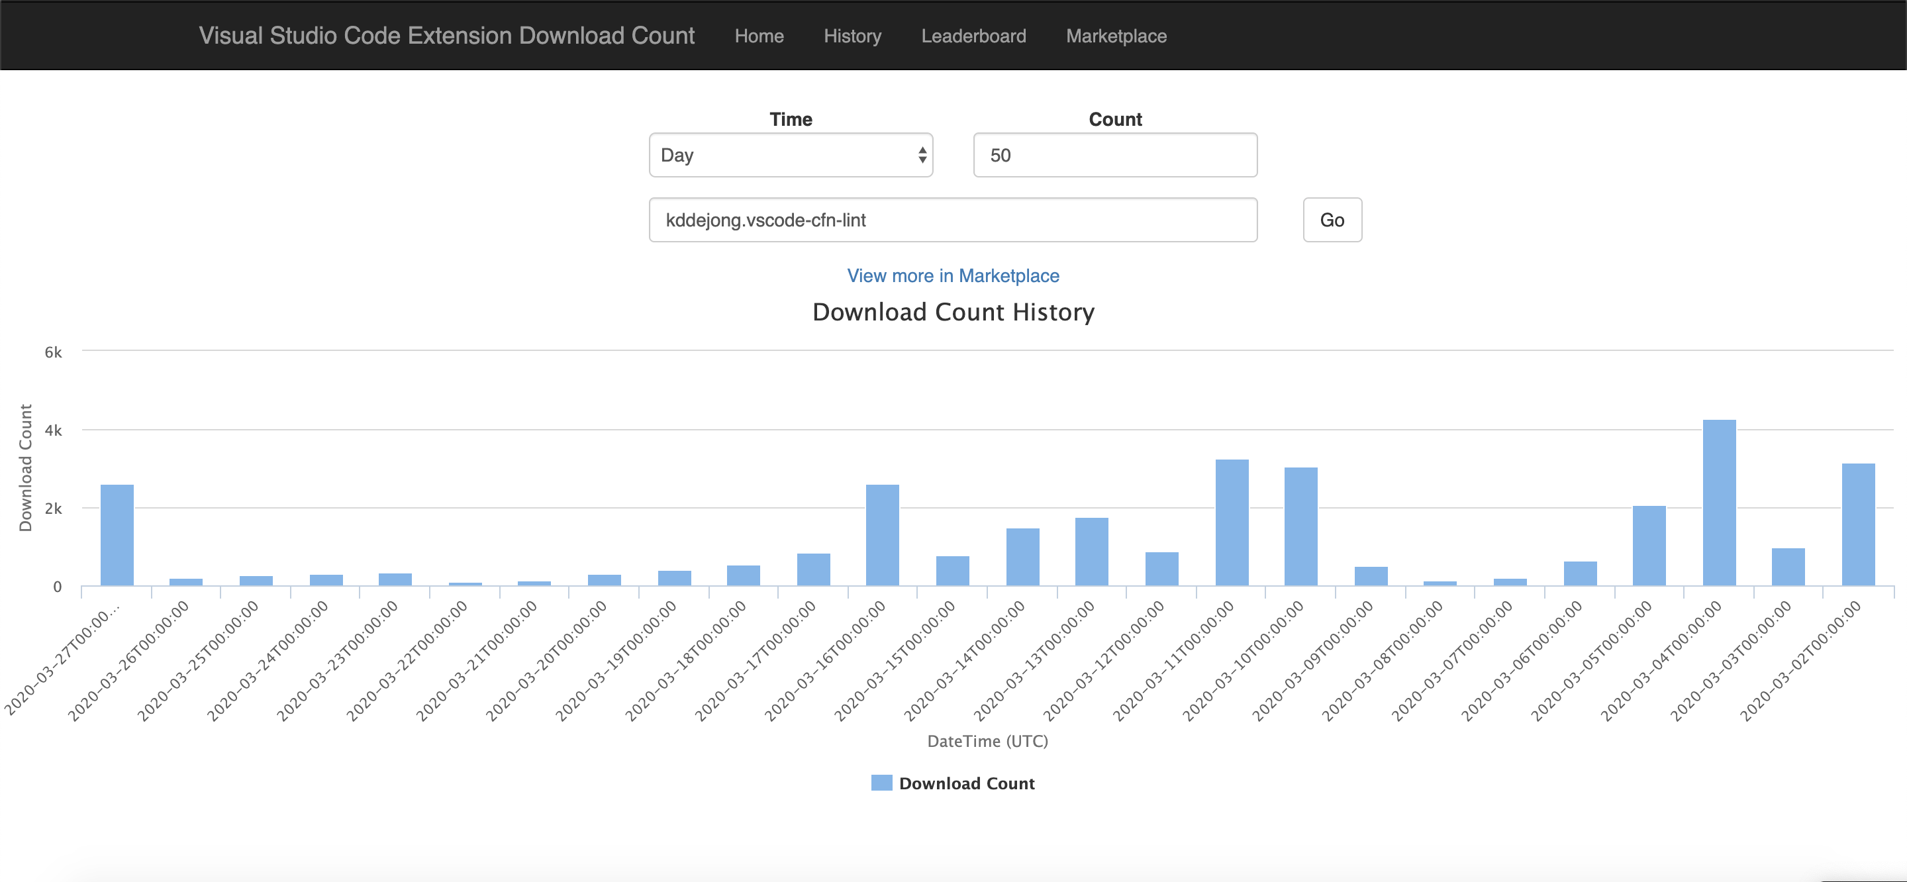Viewport: 1907px width, 882px height.
Task: Click the 4k y-axis label
Action: coord(53,430)
